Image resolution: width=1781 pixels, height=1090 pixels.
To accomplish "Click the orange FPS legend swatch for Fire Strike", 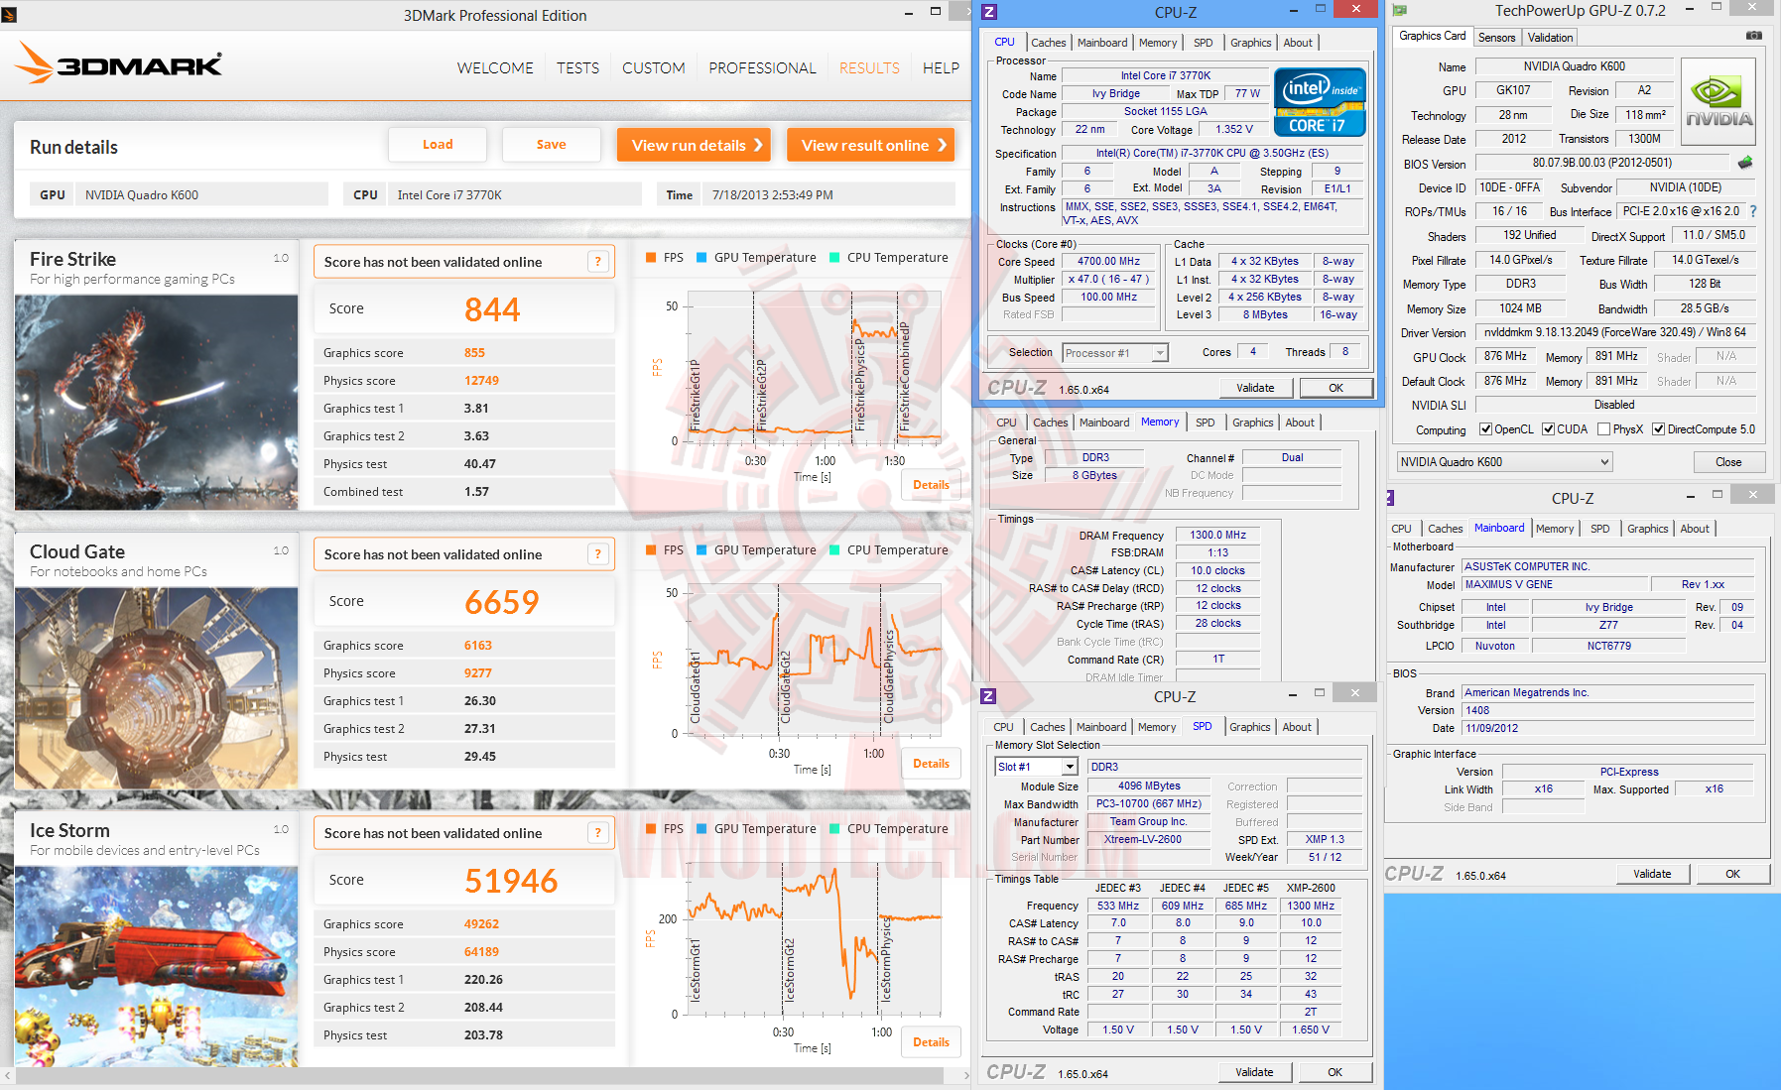I will click(651, 258).
